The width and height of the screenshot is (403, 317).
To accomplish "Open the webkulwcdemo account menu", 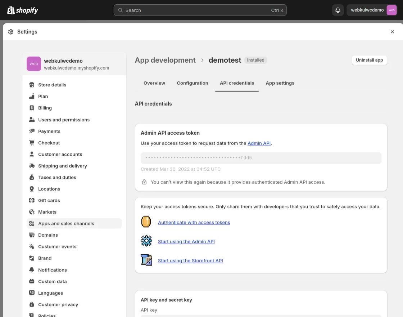I will click(372, 10).
